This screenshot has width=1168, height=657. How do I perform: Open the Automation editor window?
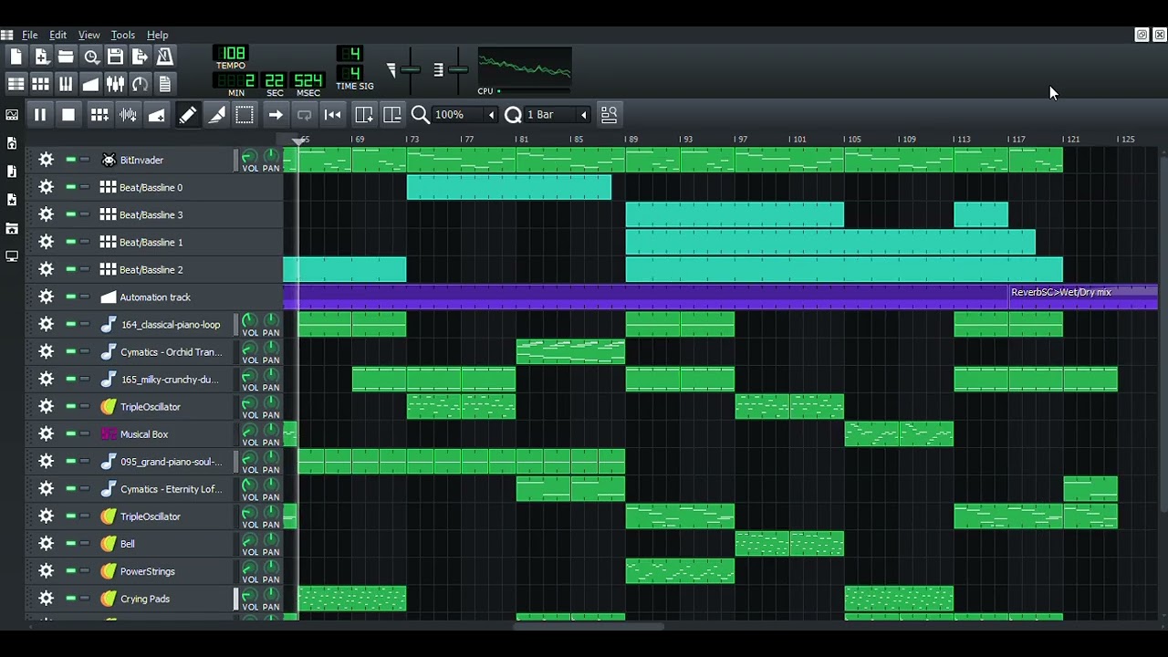coord(90,84)
